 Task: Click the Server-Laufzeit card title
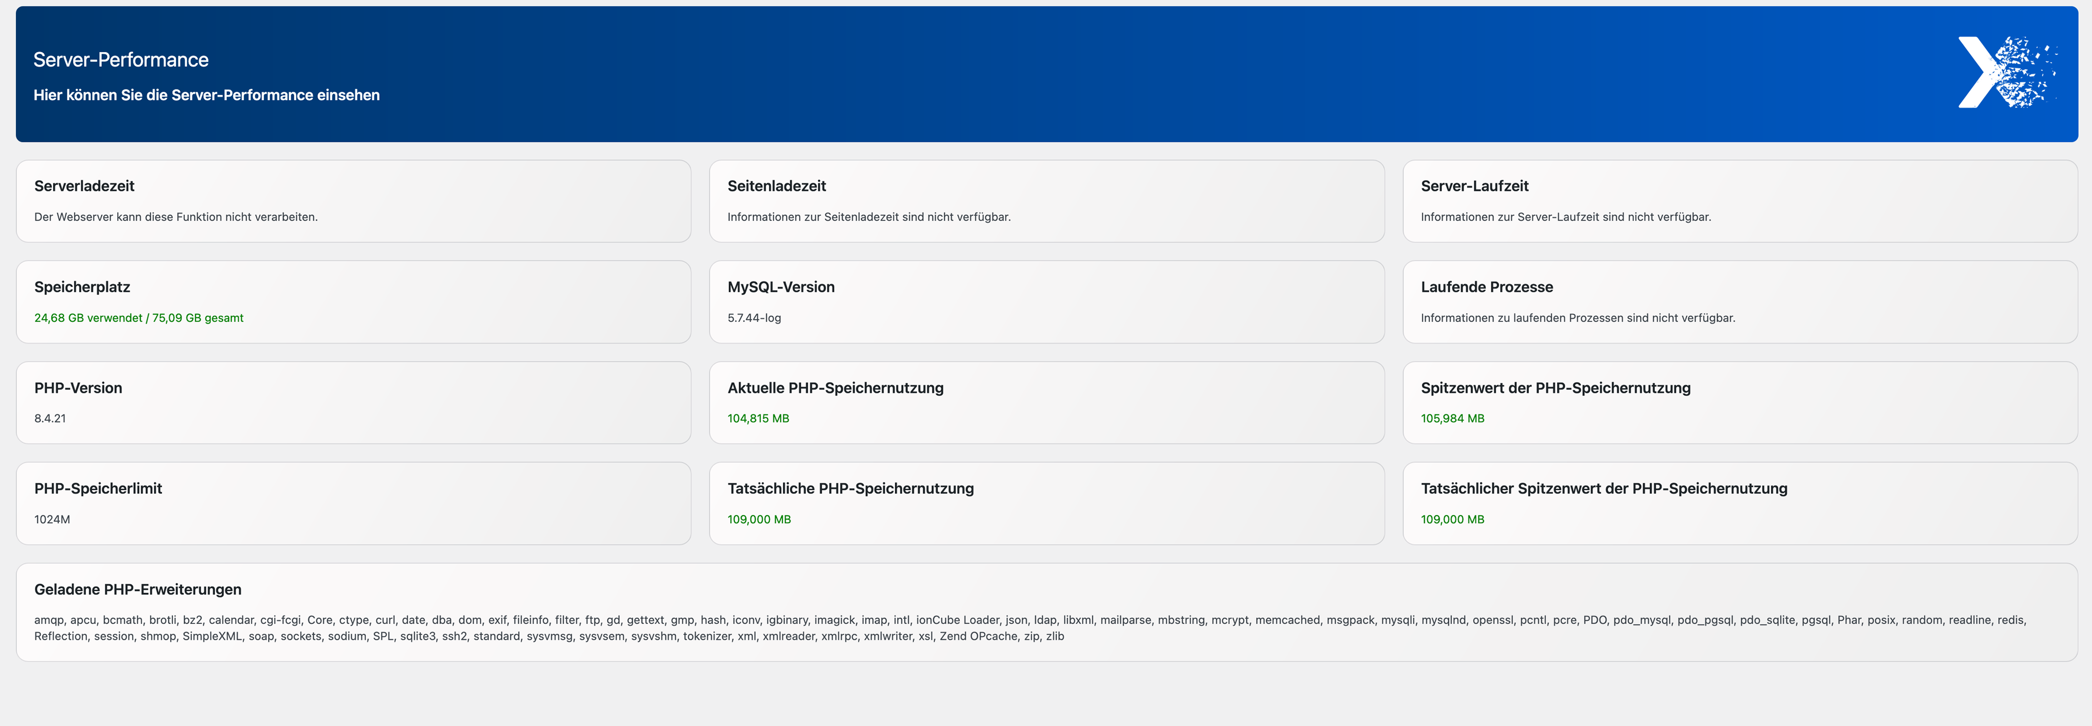(1474, 186)
